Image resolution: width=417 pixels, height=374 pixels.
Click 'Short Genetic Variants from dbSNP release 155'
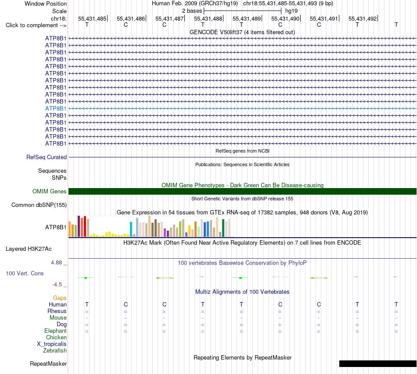point(242,199)
